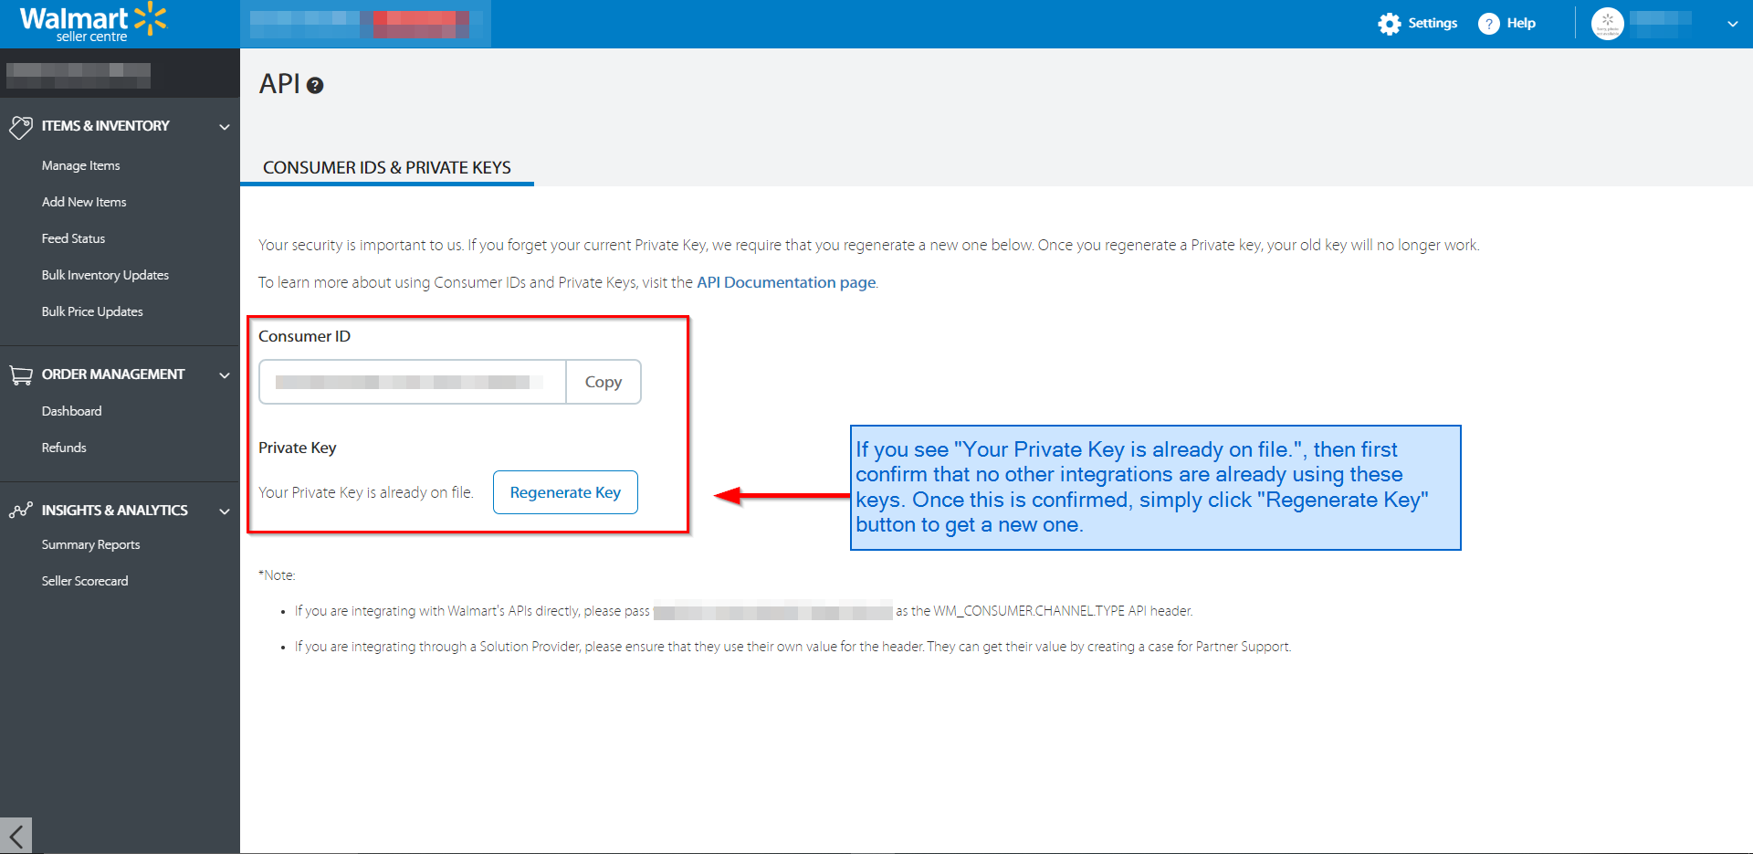The height and width of the screenshot is (854, 1753).
Task: Click the blurred seller name in sidebar
Action: pos(79,75)
